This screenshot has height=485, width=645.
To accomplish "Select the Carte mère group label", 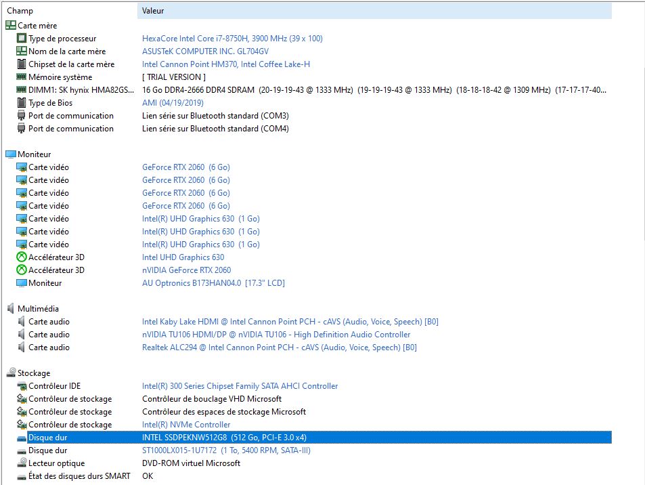I will pos(37,26).
